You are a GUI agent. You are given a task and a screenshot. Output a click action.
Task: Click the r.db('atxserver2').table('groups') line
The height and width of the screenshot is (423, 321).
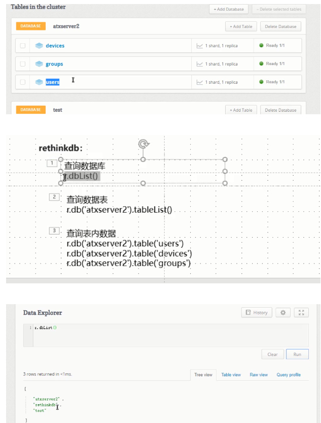click(128, 263)
